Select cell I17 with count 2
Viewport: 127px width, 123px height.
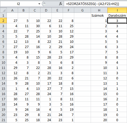[x=117, y=99]
